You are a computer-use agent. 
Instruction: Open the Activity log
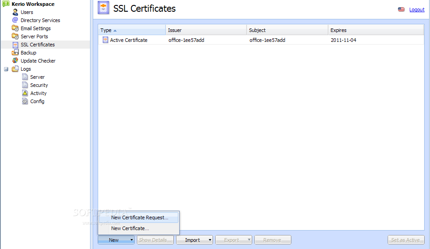click(x=38, y=93)
